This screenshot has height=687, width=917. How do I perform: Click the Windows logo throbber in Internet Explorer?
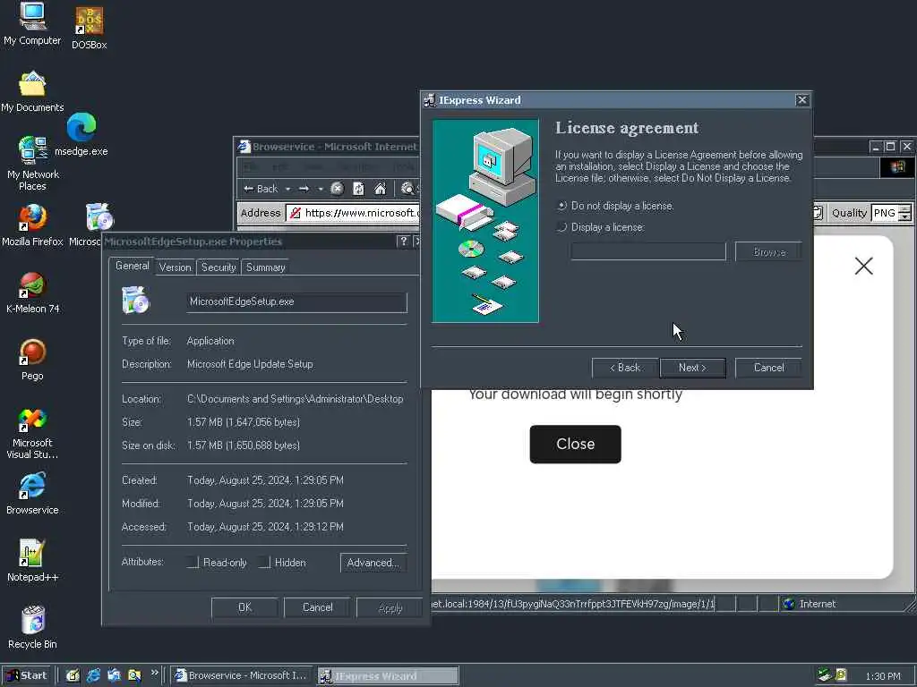point(897,167)
